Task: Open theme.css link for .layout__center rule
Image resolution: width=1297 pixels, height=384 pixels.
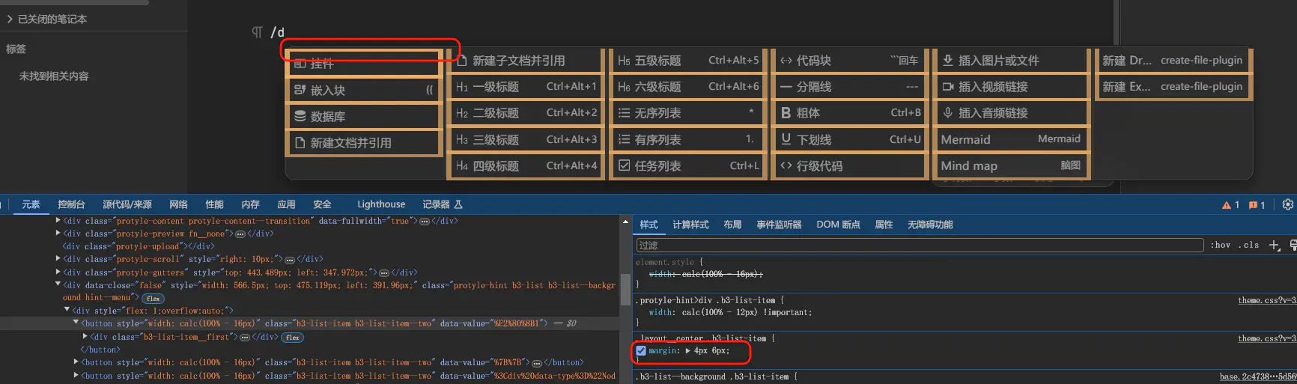Action: pos(1267,338)
